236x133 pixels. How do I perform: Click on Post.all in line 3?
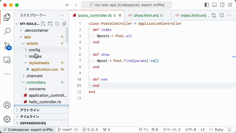[x=124, y=36]
